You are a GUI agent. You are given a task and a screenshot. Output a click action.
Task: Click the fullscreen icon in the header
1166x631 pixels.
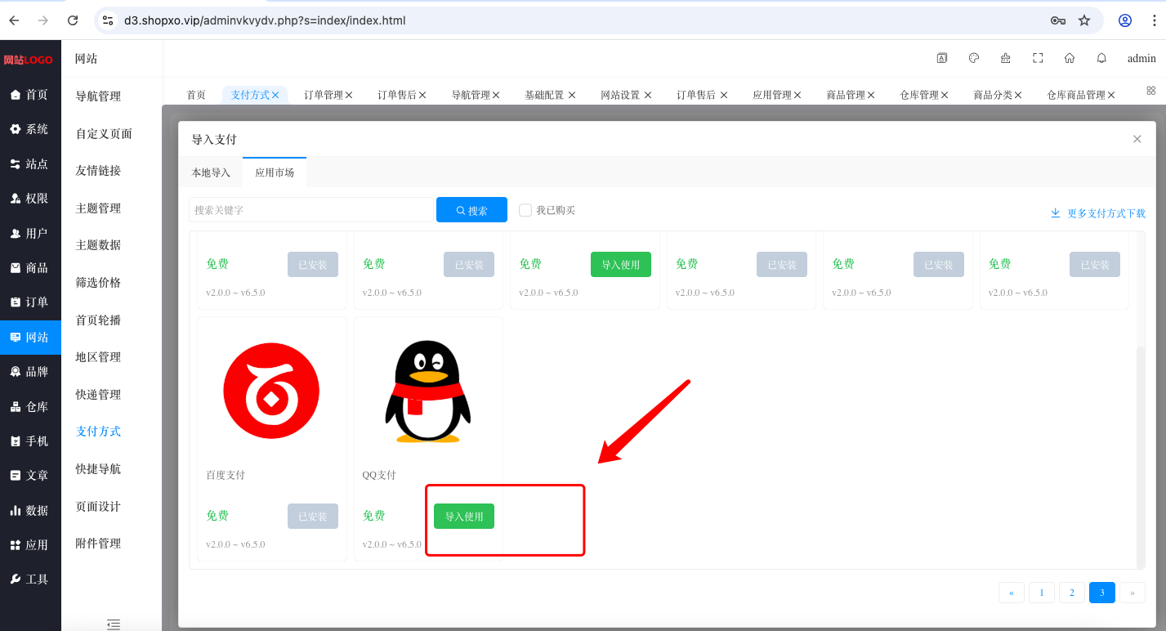(1038, 58)
